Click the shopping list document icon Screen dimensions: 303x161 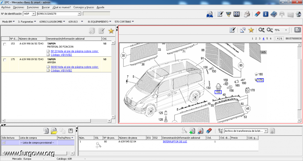point(46,131)
